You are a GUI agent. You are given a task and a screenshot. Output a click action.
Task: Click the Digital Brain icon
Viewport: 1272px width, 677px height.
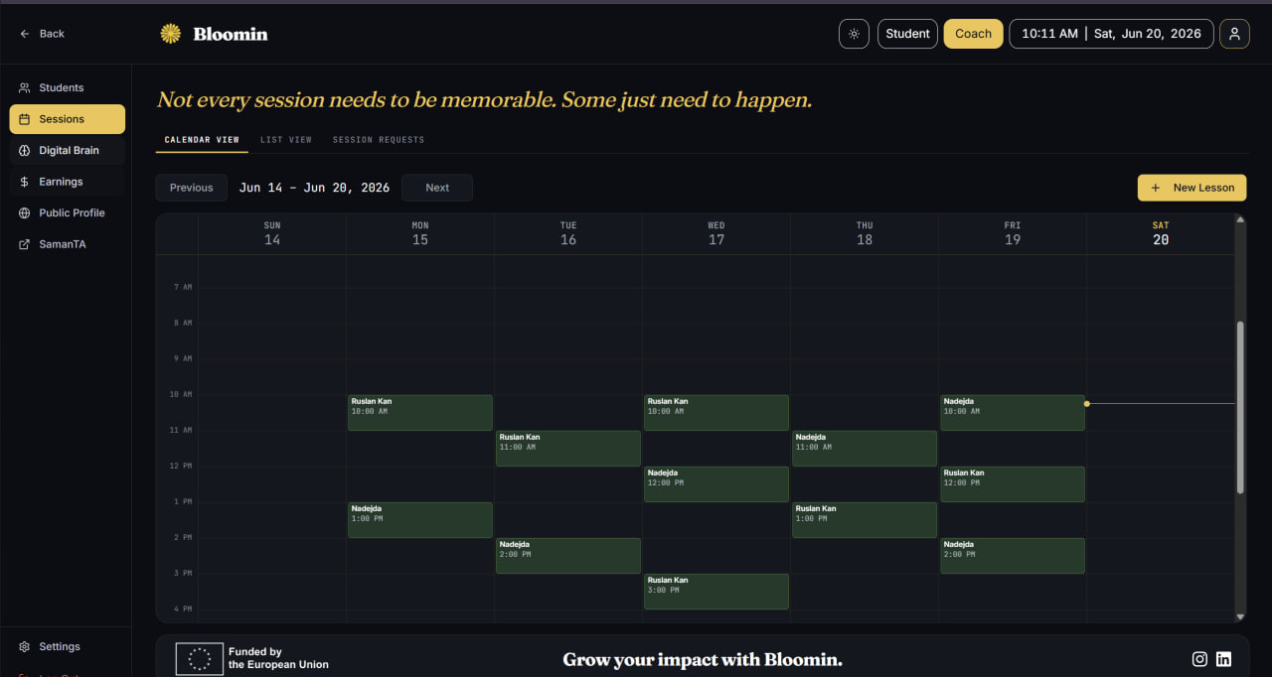coord(25,151)
